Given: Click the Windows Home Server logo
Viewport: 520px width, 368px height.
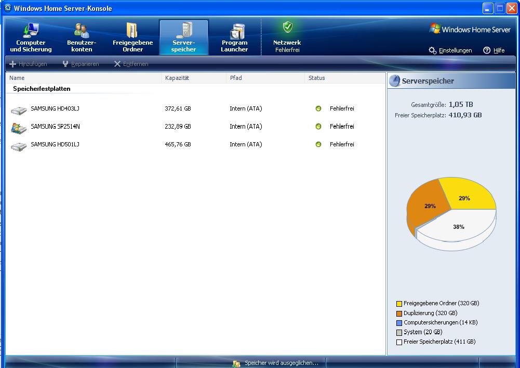Looking at the screenshot, I should (470, 29).
